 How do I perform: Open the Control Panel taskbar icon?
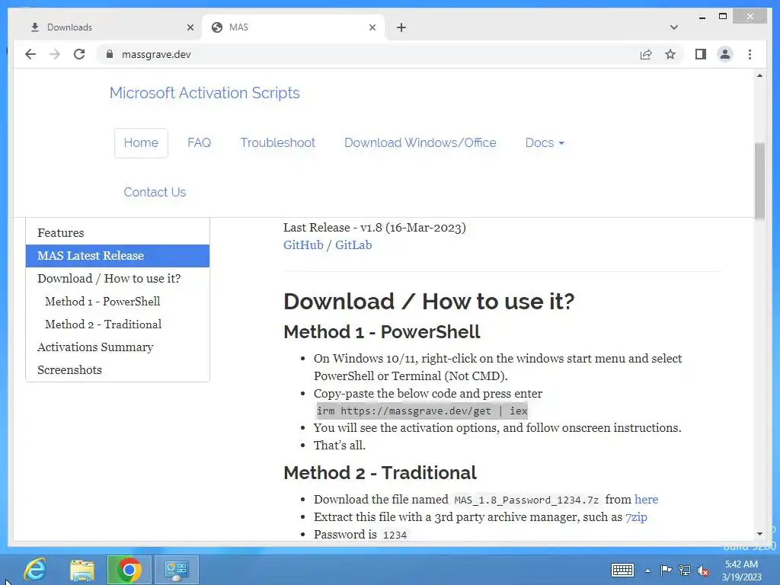click(177, 570)
